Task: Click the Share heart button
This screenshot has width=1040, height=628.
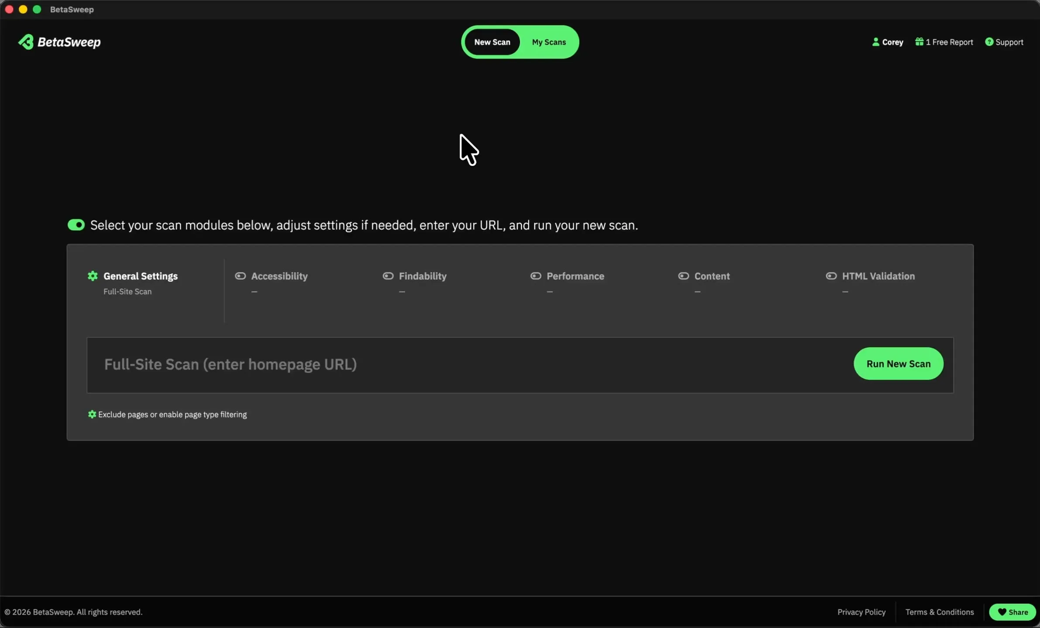Action: click(x=1012, y=612)
